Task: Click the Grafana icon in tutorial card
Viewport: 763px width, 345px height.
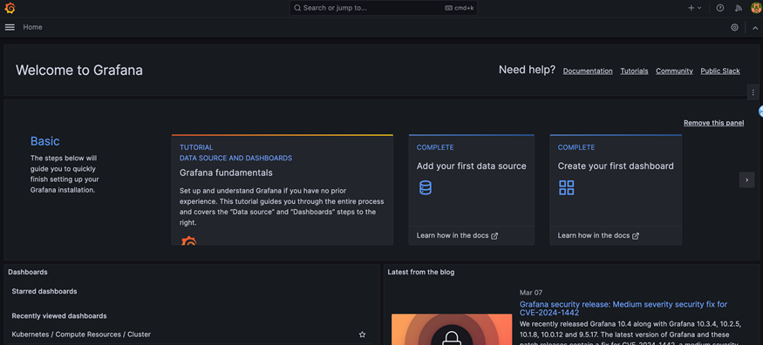Action: pyautogui.click(x=189, y=240)
